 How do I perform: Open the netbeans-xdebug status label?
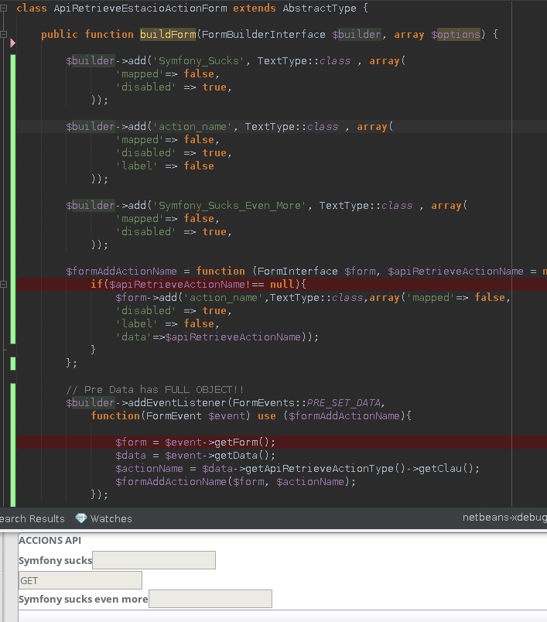(504, 518)
